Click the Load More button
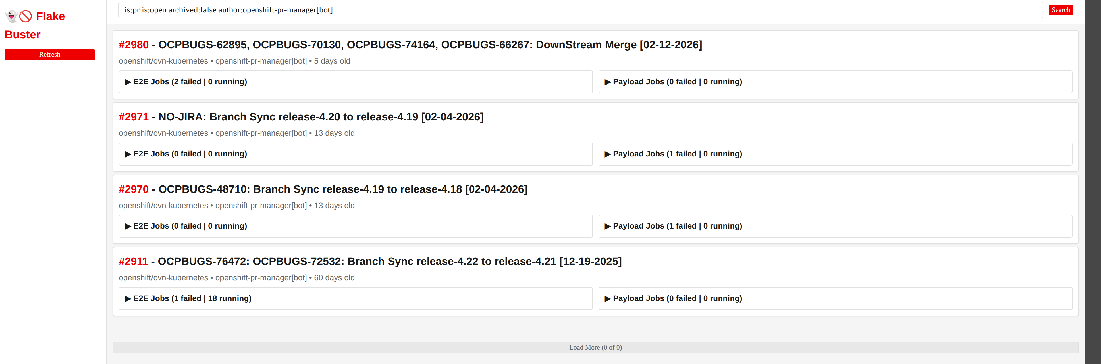Viewport: 1101px width, 364px height. 595,347
